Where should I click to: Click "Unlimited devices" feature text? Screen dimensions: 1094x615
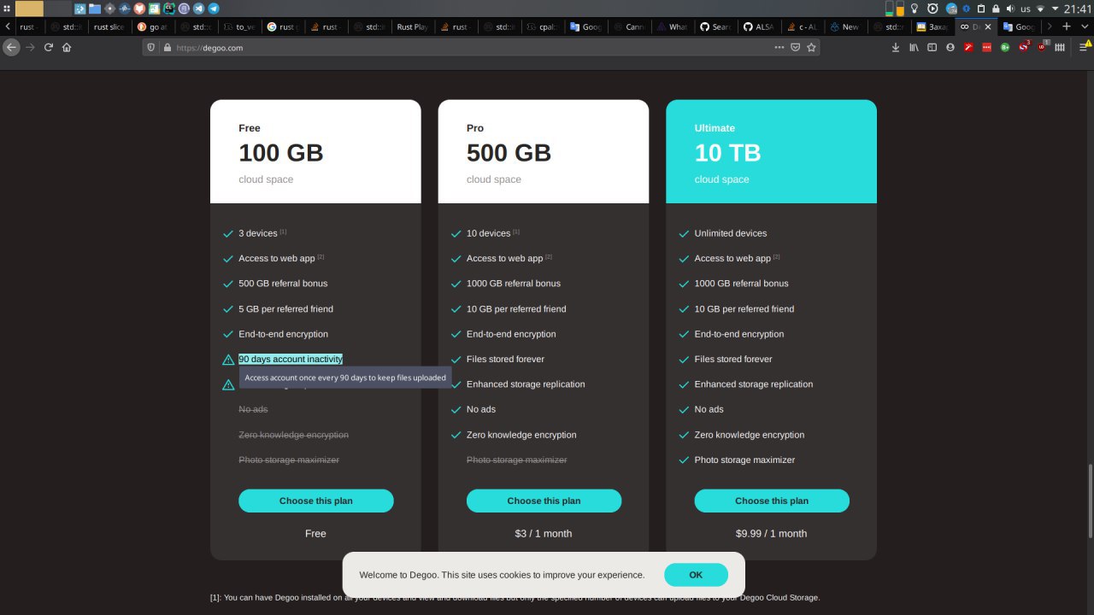coord(731,233)
